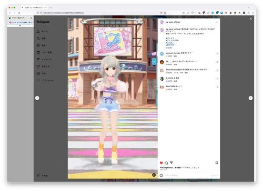Open the account icon in browser toolbar
The height and width of the screenshot is (191, 263).
point(184,13)
